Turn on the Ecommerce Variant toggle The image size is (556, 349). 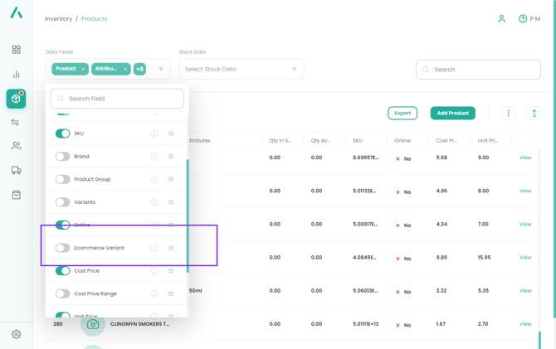(62, 248)
